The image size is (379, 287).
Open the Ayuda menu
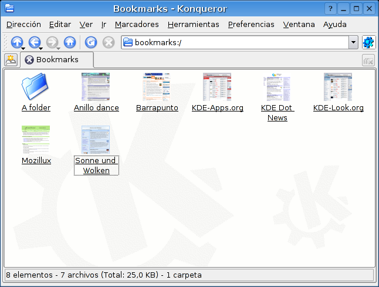(x=335, y=25)
